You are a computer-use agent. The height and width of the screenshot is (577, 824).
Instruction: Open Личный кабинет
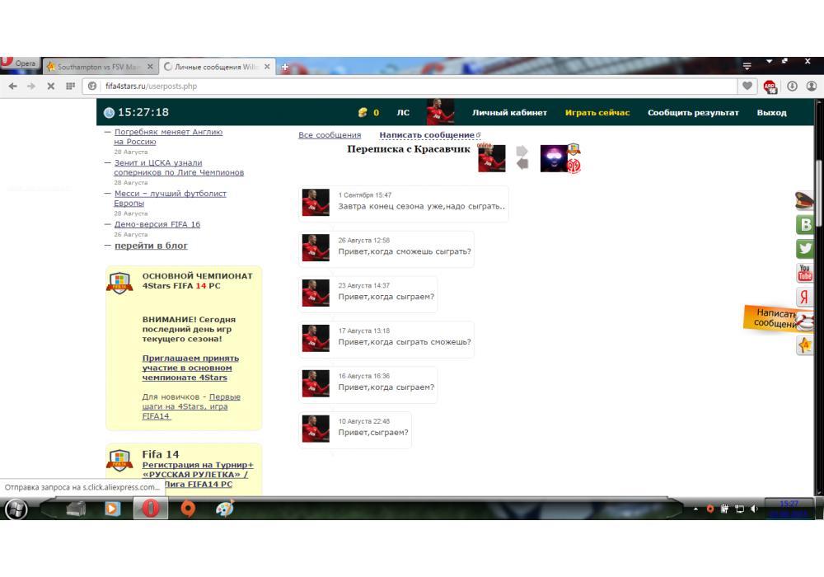(x=509, y=112)
